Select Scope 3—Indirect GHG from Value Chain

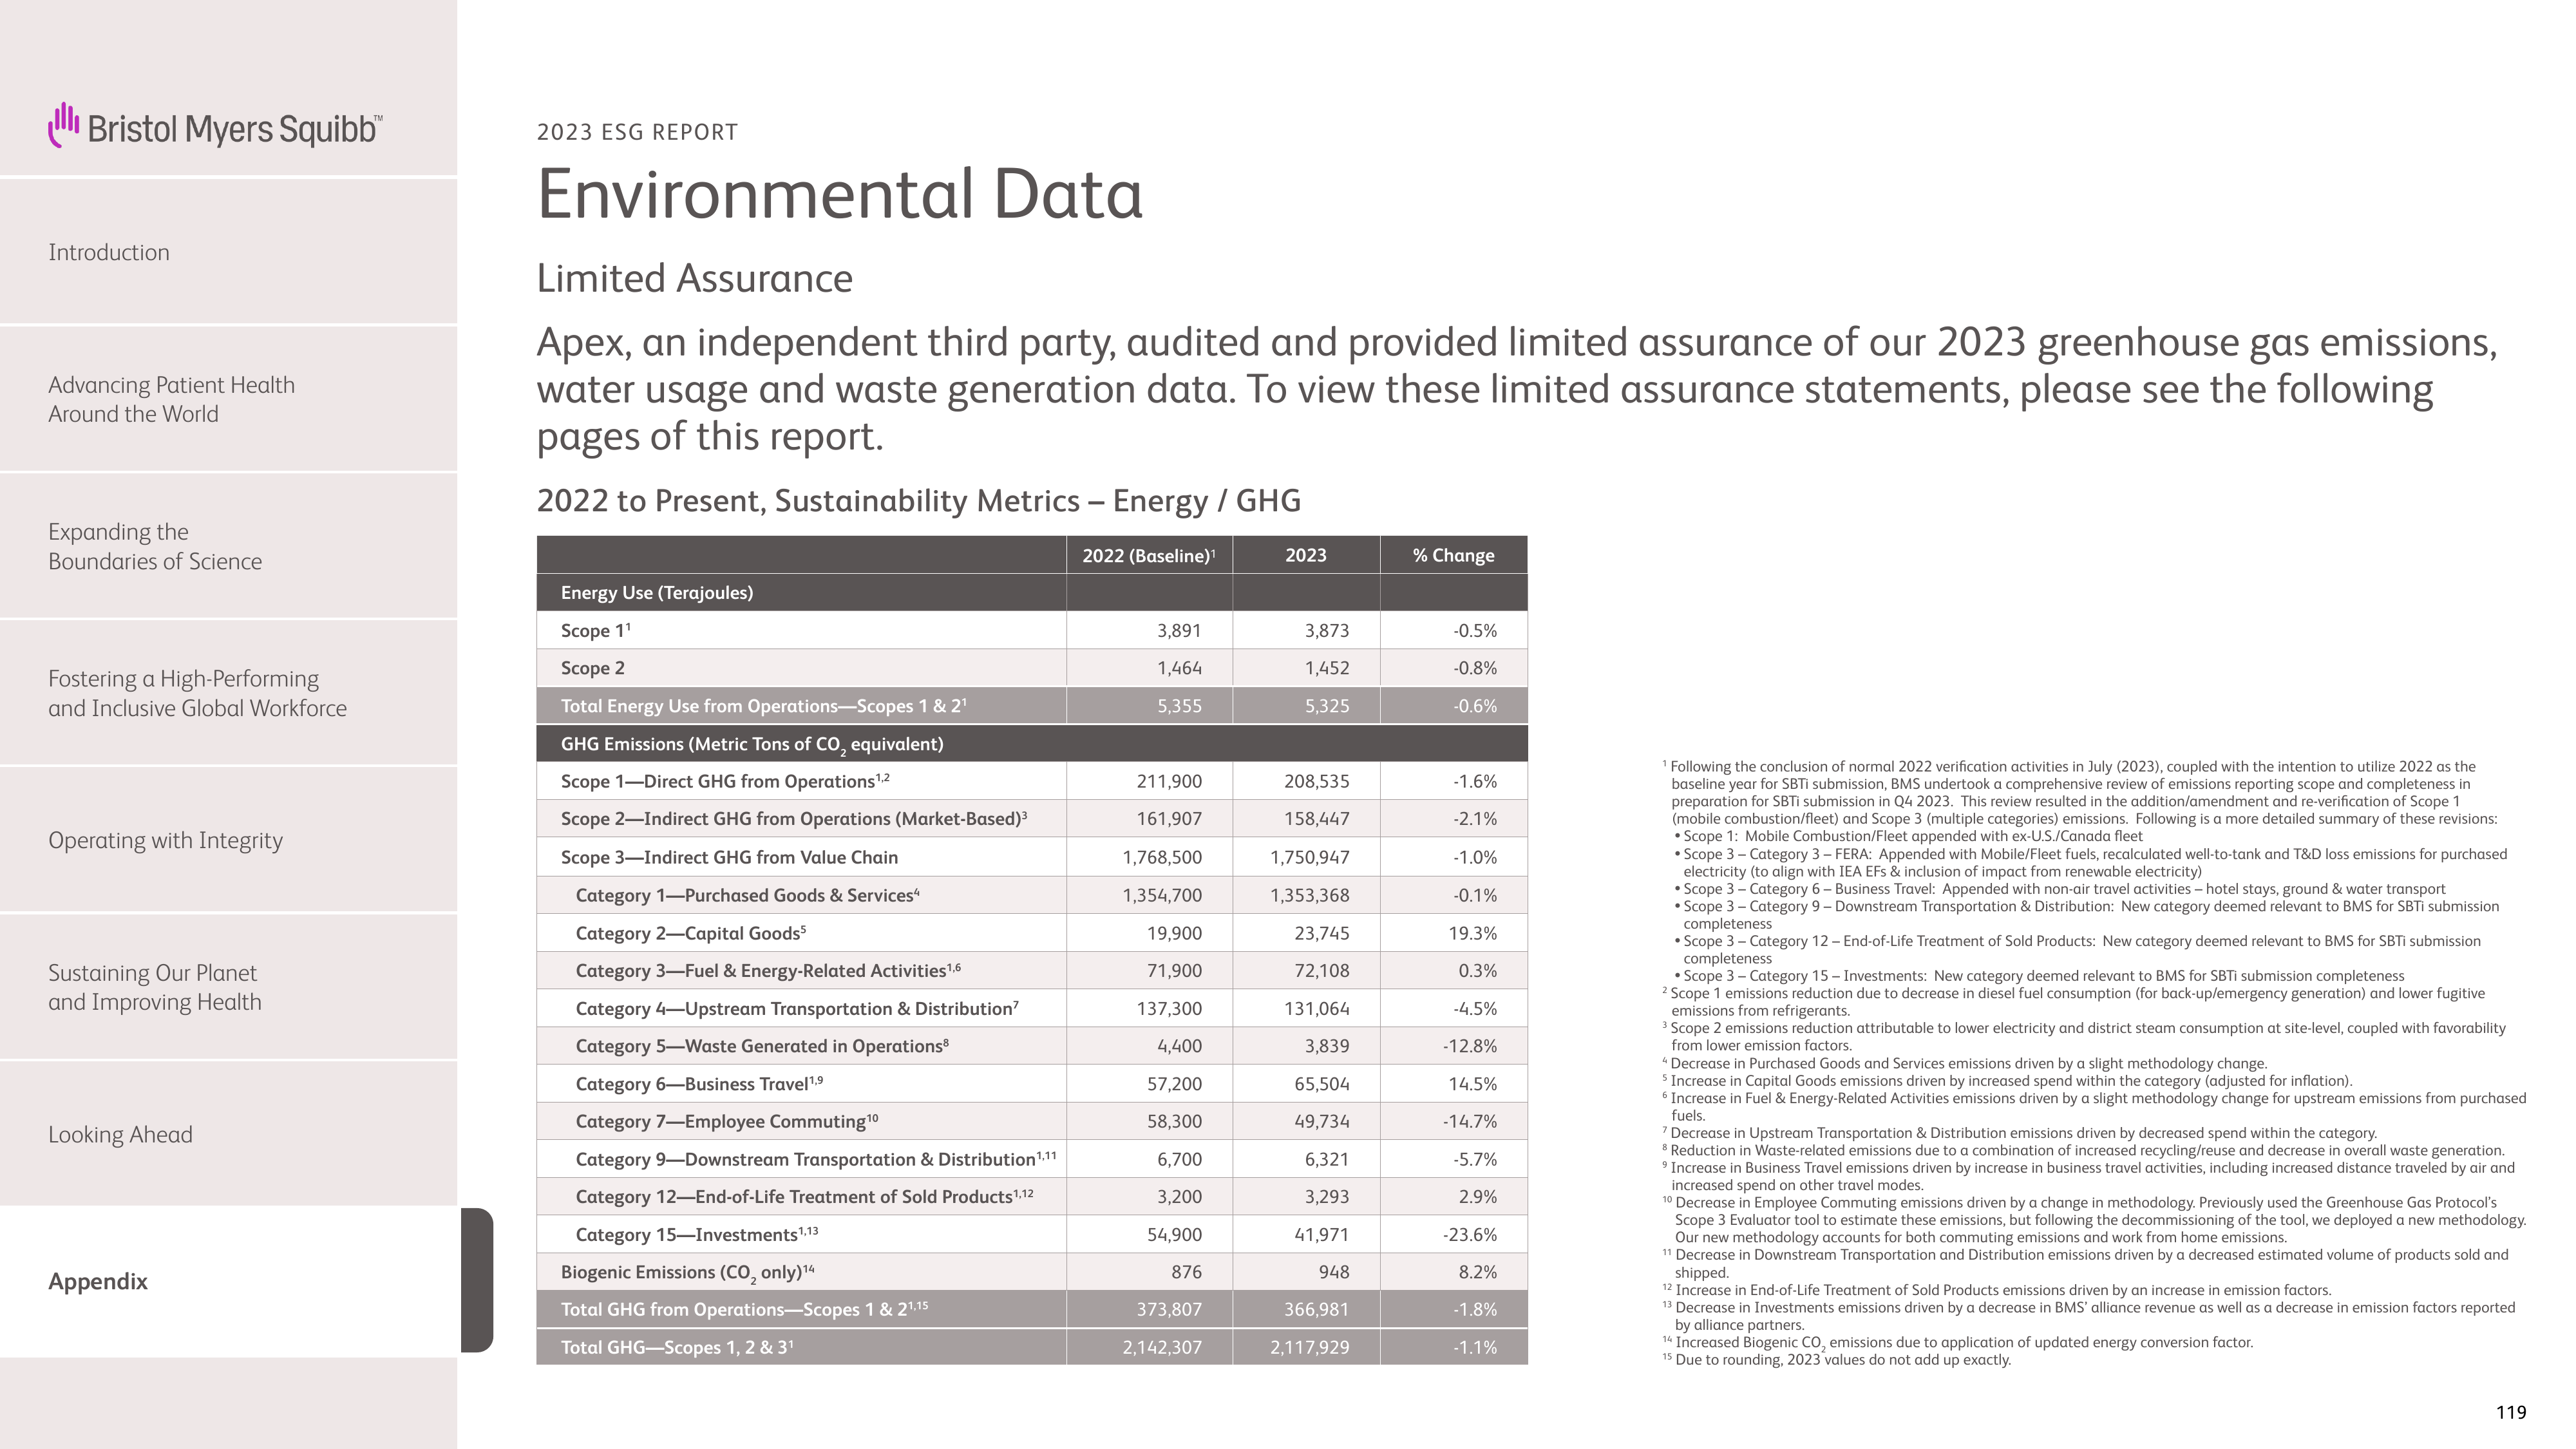point(729,857)
